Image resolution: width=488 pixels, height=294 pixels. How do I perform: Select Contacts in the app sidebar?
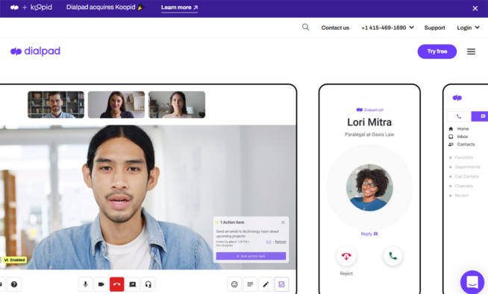click(x=462, y=144)
